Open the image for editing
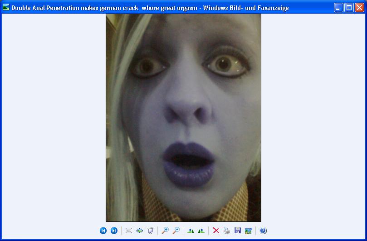Screen dimensions: 367x241 pyautogui.click(x=248, y=231)
